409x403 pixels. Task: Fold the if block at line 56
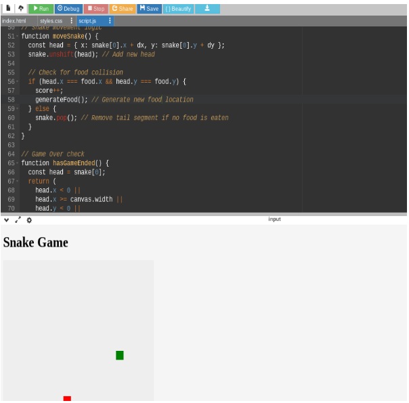17,82
